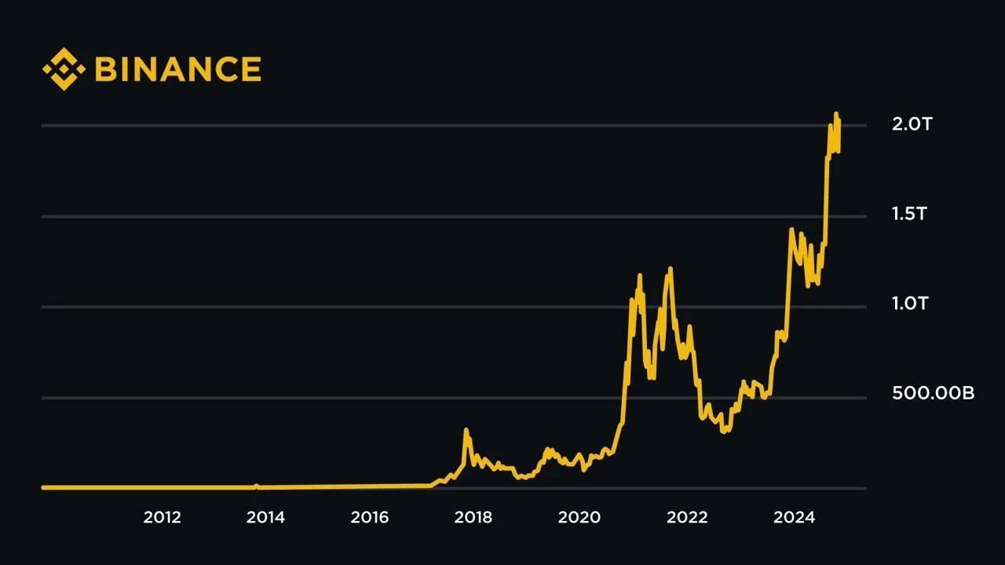The image size is (1005, 565).
Task: Select the 2024 year label
Action: click(792, 517)
